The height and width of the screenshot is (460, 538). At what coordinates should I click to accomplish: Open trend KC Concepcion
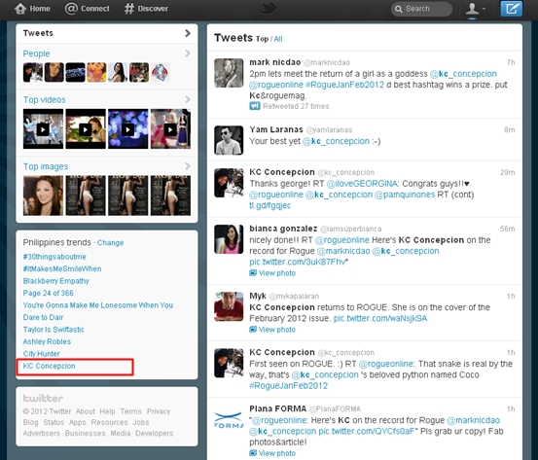[x=49, y=366]
